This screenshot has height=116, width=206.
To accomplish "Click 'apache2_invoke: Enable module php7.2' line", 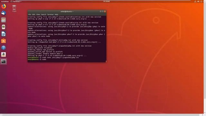I will (x=45, y=54).
